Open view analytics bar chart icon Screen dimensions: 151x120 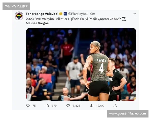click(x=92, y=106)
